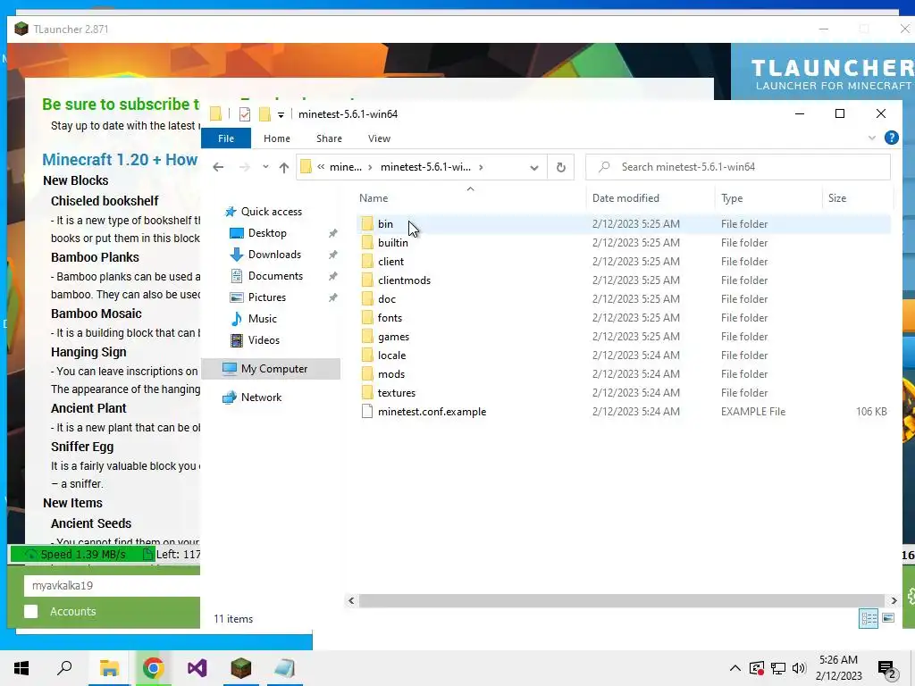This screenshot has width=915, height=686.
Task: Go back in Explorer navigation
Action: [218, 167]
